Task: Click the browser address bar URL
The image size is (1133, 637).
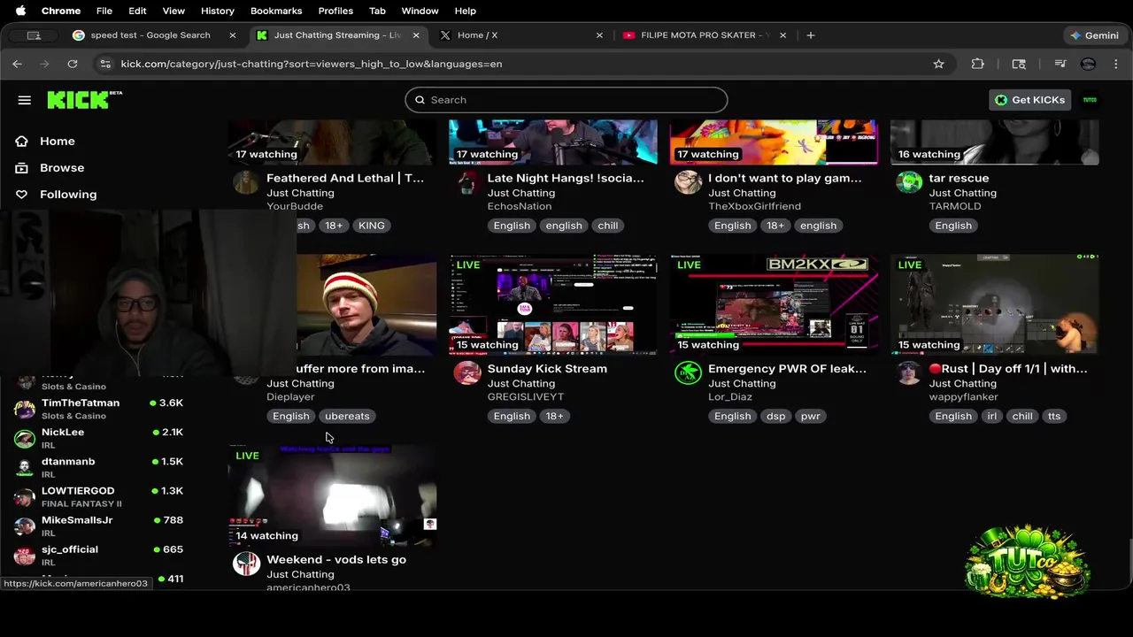Action: tap(311, 64)
